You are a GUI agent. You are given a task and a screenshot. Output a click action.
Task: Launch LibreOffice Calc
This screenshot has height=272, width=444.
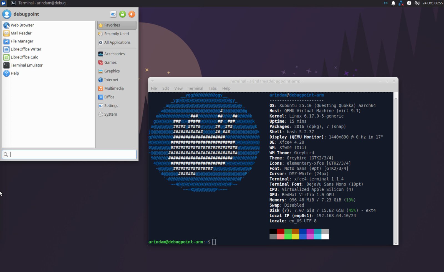click(24, 57)
